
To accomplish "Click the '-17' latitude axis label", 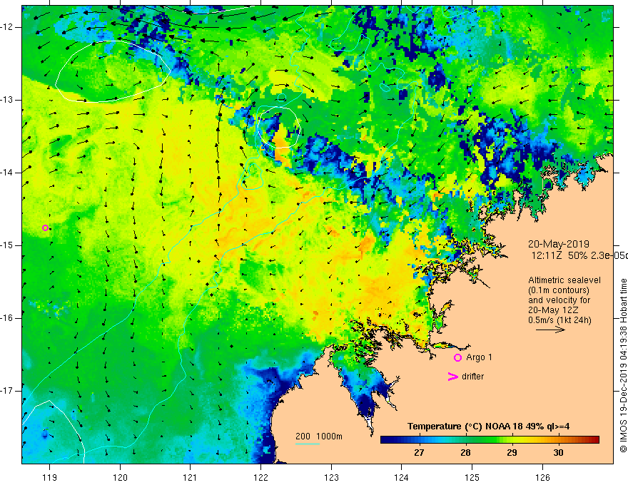I will (x=7, y=391).
